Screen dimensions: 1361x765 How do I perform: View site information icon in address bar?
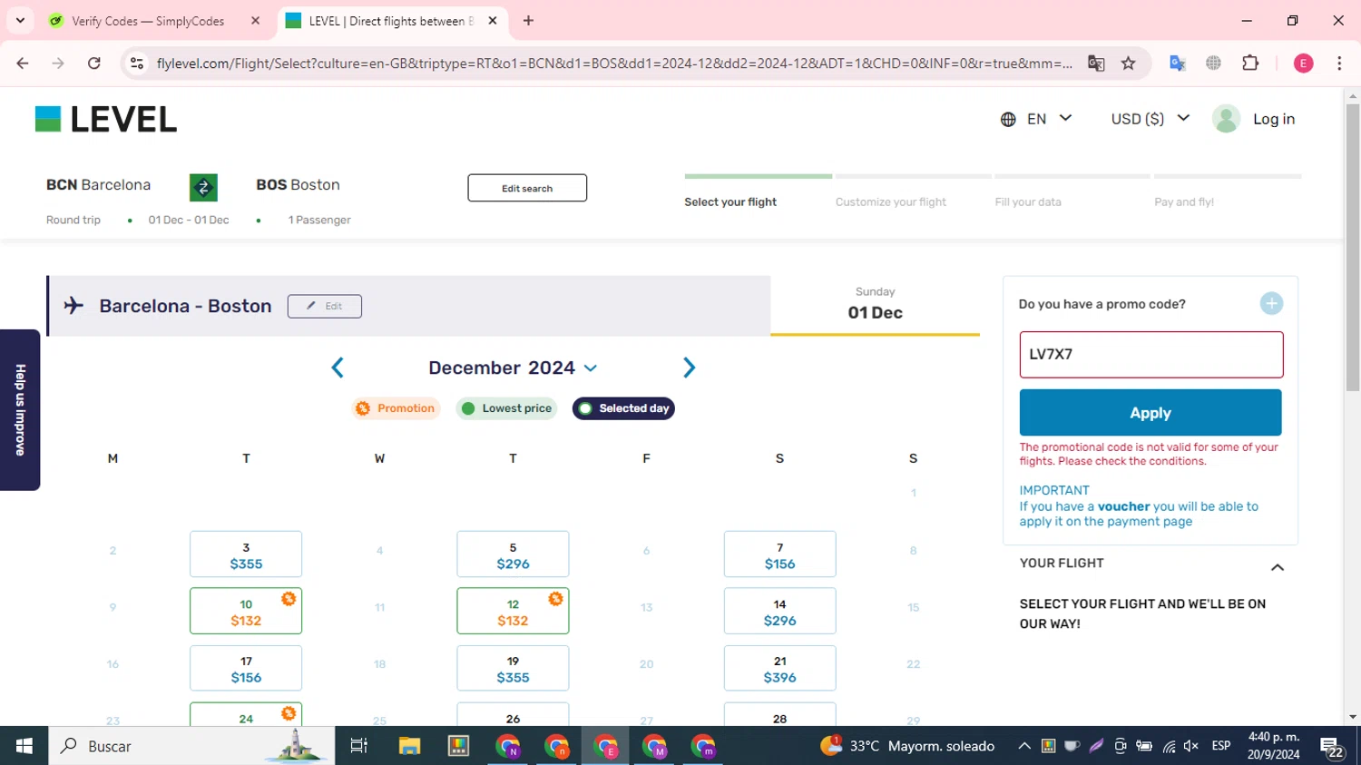[x=137, y=63]
